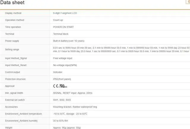This screenshot has width=190, height=129.
Task: Click the CE approval mark
Action: click(x=56, y=86)
